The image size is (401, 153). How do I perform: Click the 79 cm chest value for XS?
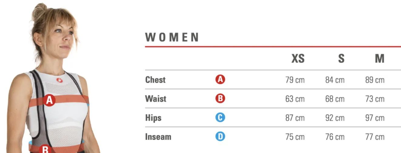click(x=295, y=80)
